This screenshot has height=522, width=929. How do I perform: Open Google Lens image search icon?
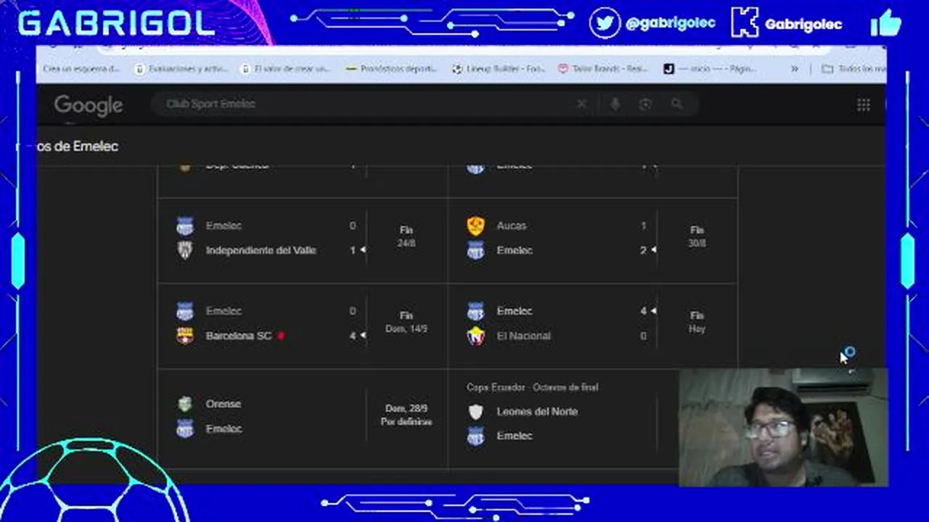click(645, 104)
